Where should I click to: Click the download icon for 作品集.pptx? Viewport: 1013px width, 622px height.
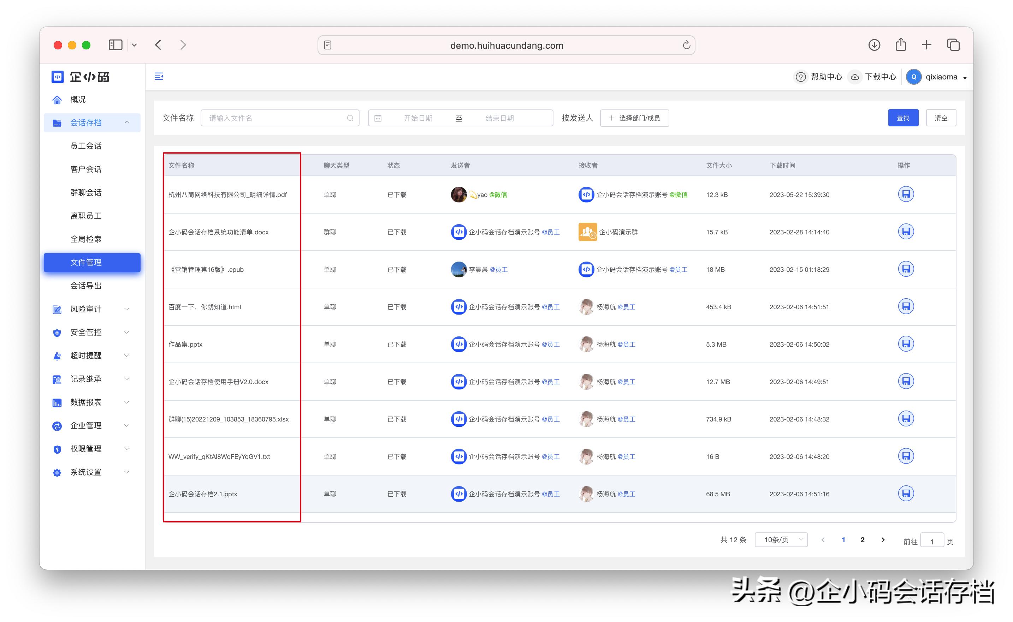[906, 344]
